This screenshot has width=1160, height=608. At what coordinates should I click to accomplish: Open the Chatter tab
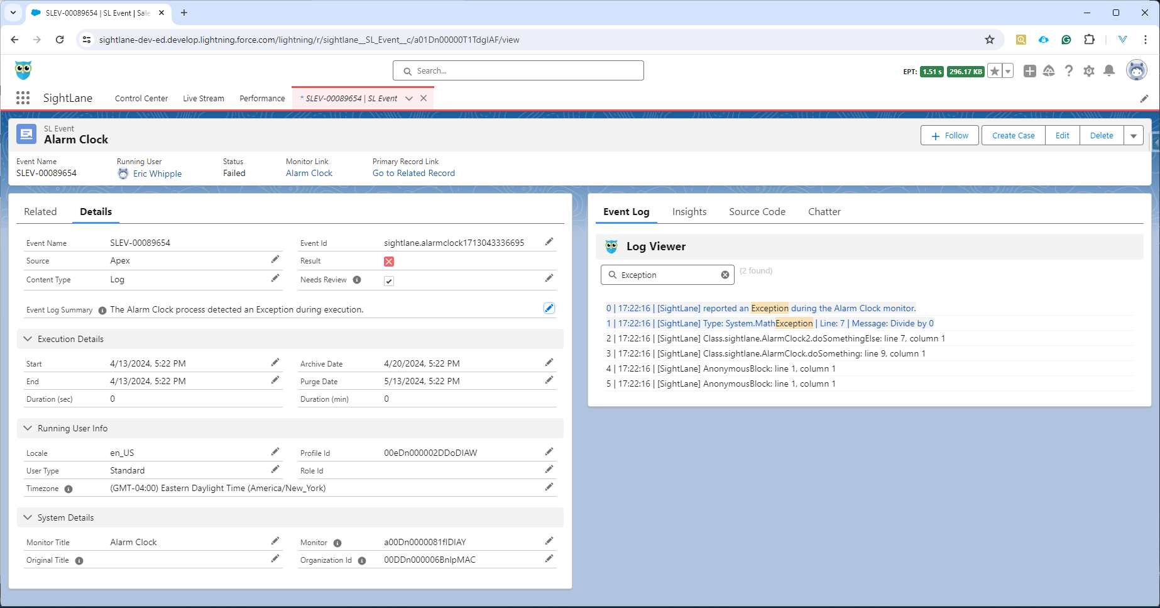[x=824, y=212]
